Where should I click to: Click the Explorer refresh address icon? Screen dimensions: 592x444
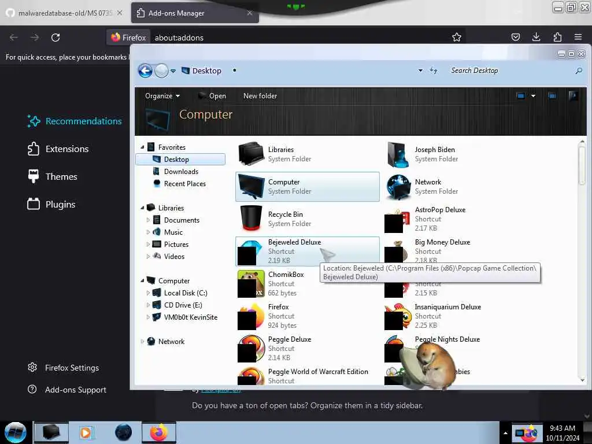click(x=434, y=71)
